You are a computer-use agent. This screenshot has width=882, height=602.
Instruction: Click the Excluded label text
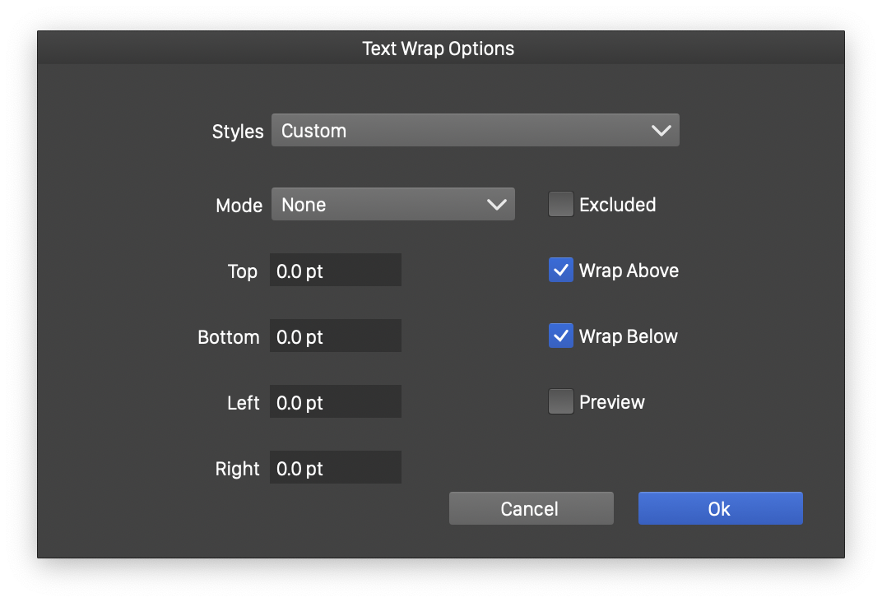[617, 205]
